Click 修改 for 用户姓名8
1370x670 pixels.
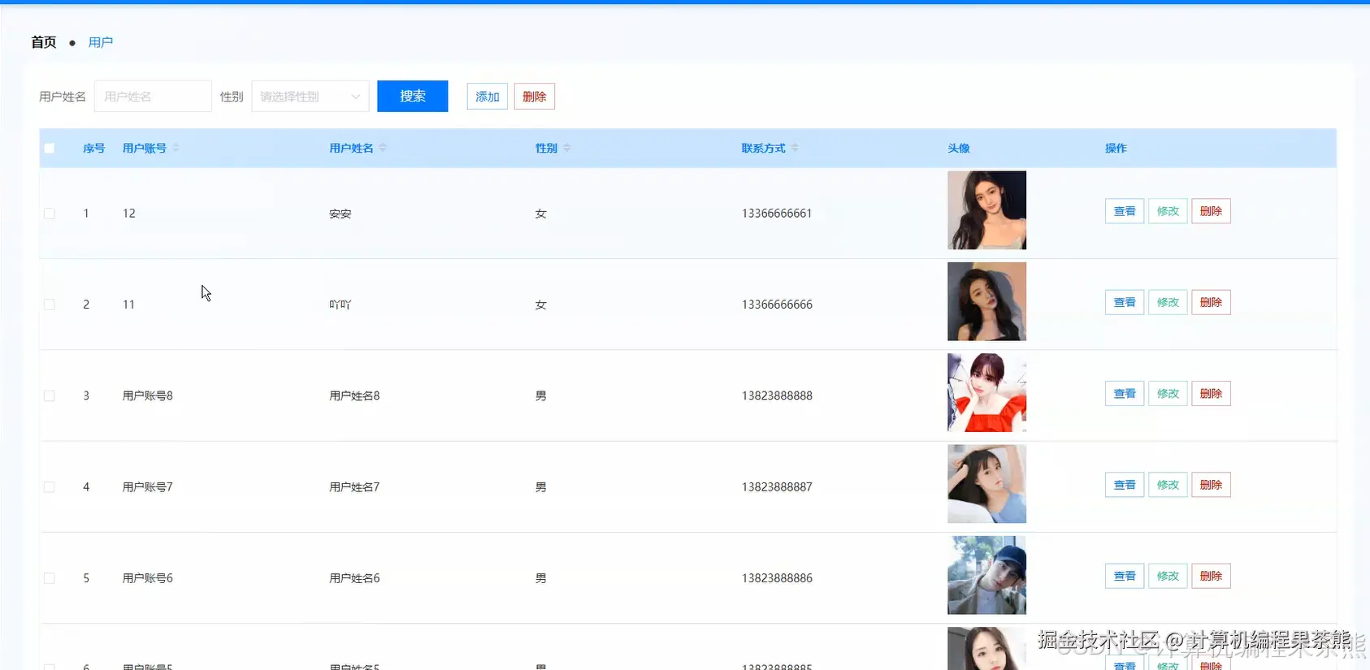(1168, 394)
